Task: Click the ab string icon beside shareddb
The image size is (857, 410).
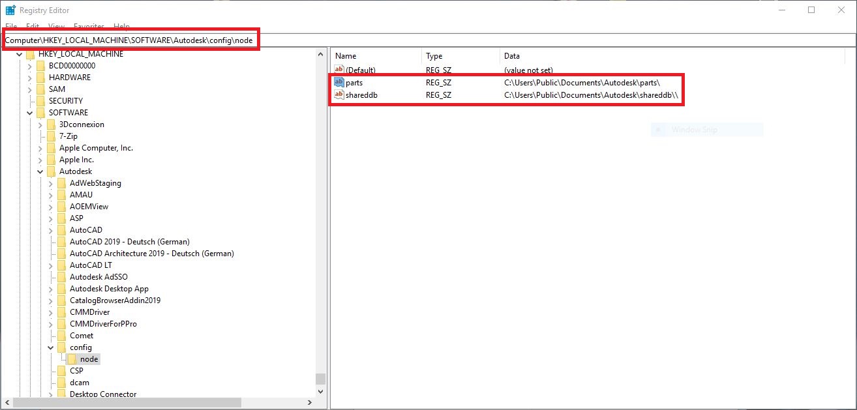Action: click(x=339, y=95)
